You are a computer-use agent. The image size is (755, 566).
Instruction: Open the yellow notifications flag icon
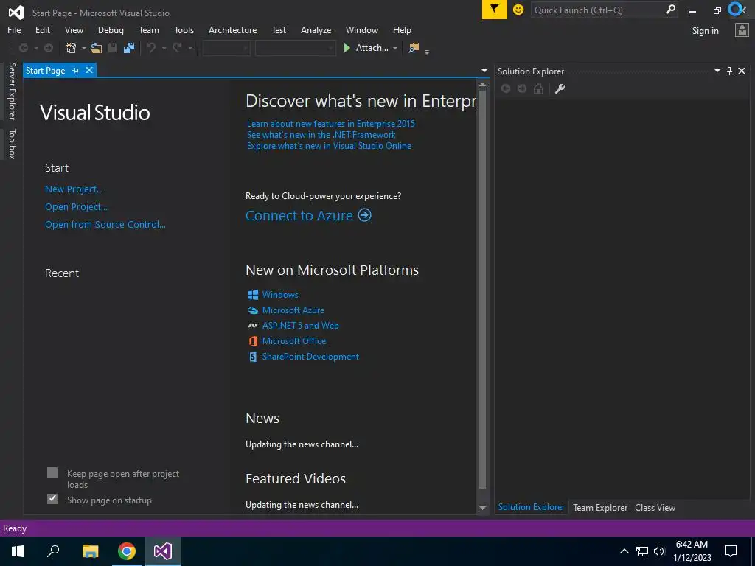[x=495, y=10]
